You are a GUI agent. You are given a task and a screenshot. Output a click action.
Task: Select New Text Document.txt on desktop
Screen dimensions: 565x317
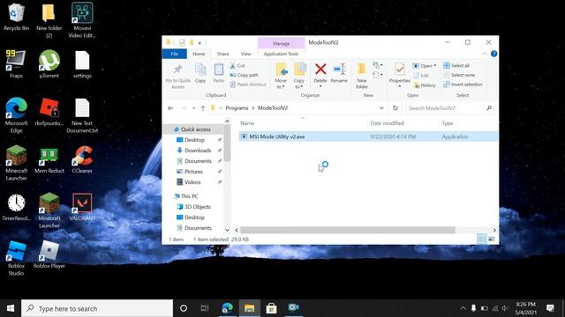pyautogui.click(x=82, y=115)
